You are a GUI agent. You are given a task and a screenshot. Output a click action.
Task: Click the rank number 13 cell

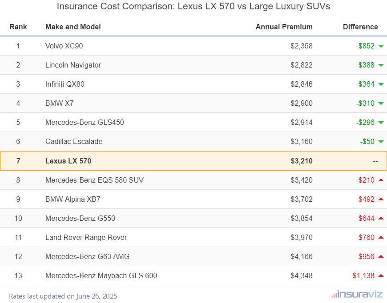point(18,275)
